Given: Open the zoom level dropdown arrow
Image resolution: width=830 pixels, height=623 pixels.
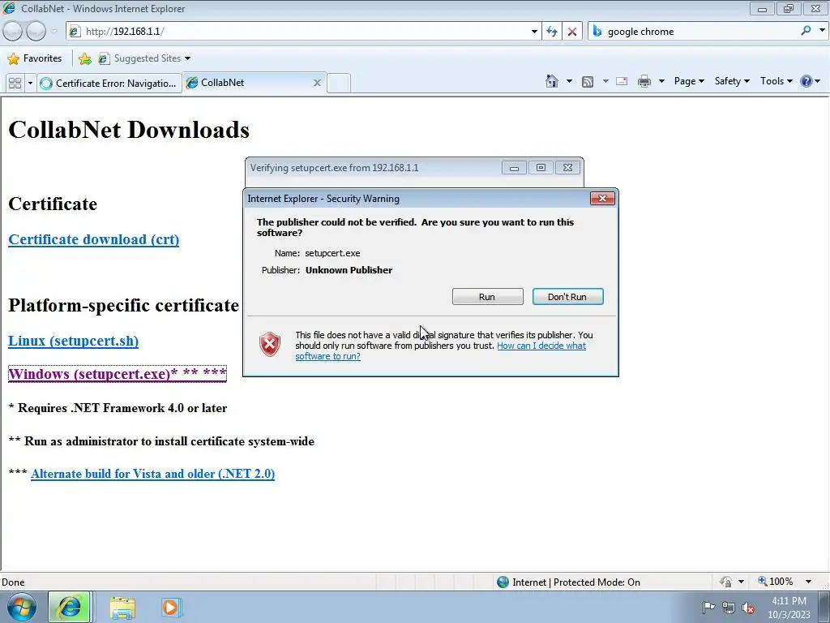Looking at the screenshot, I should click(808, 582).
